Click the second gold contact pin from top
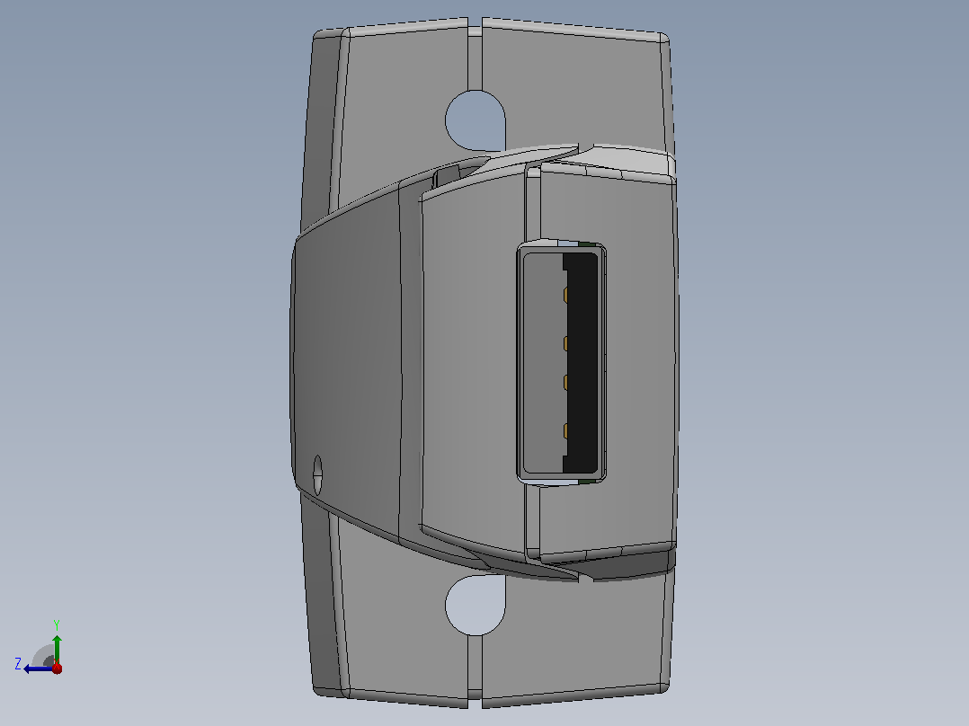Viewport: 969px width, 726px height. (x=565, y=343)
